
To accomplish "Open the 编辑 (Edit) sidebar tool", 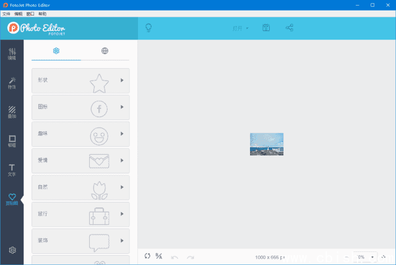I will click(12, 54).
